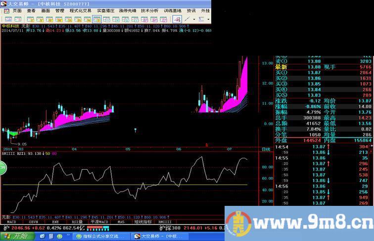Toggle the 平滑MACD indicator tab

point(99,222)
